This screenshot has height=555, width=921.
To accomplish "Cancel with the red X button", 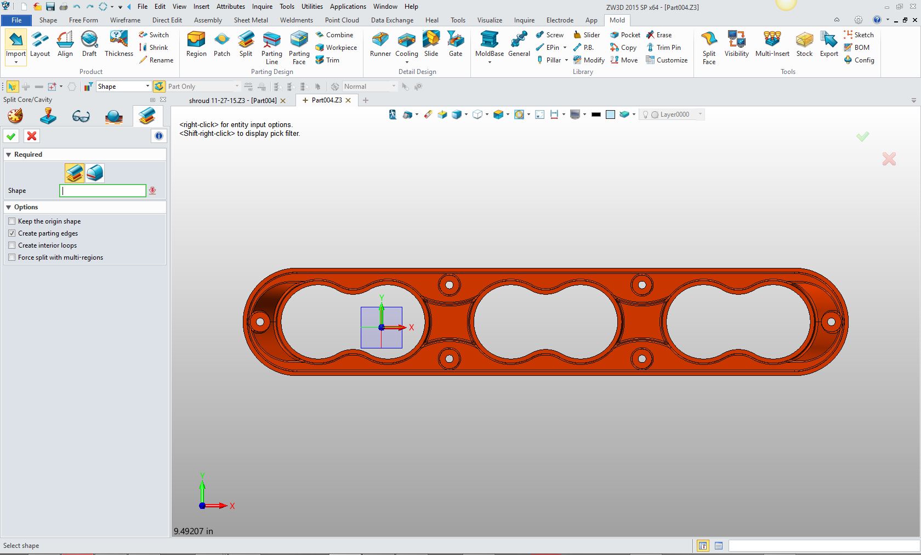I will [x=32, y=136].
